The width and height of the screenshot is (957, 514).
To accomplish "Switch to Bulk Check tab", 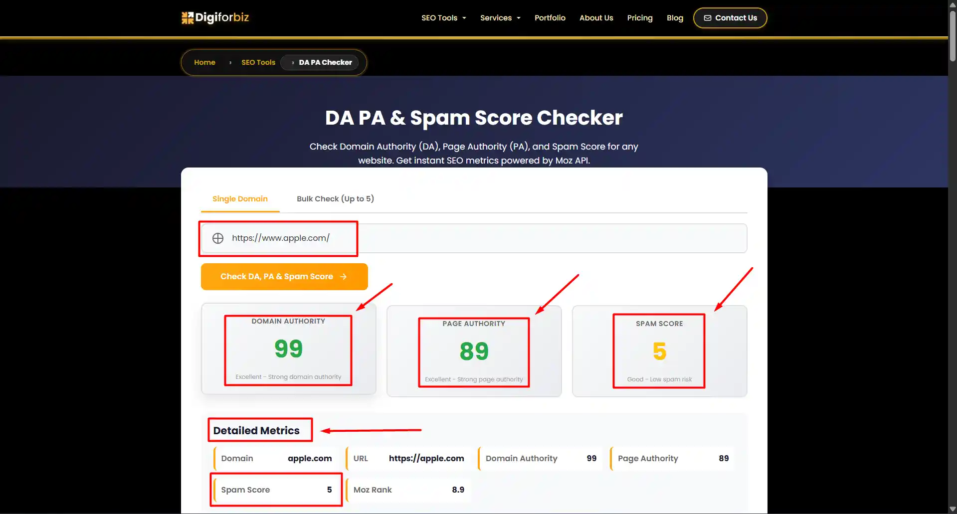I will [x=335, y=199].
